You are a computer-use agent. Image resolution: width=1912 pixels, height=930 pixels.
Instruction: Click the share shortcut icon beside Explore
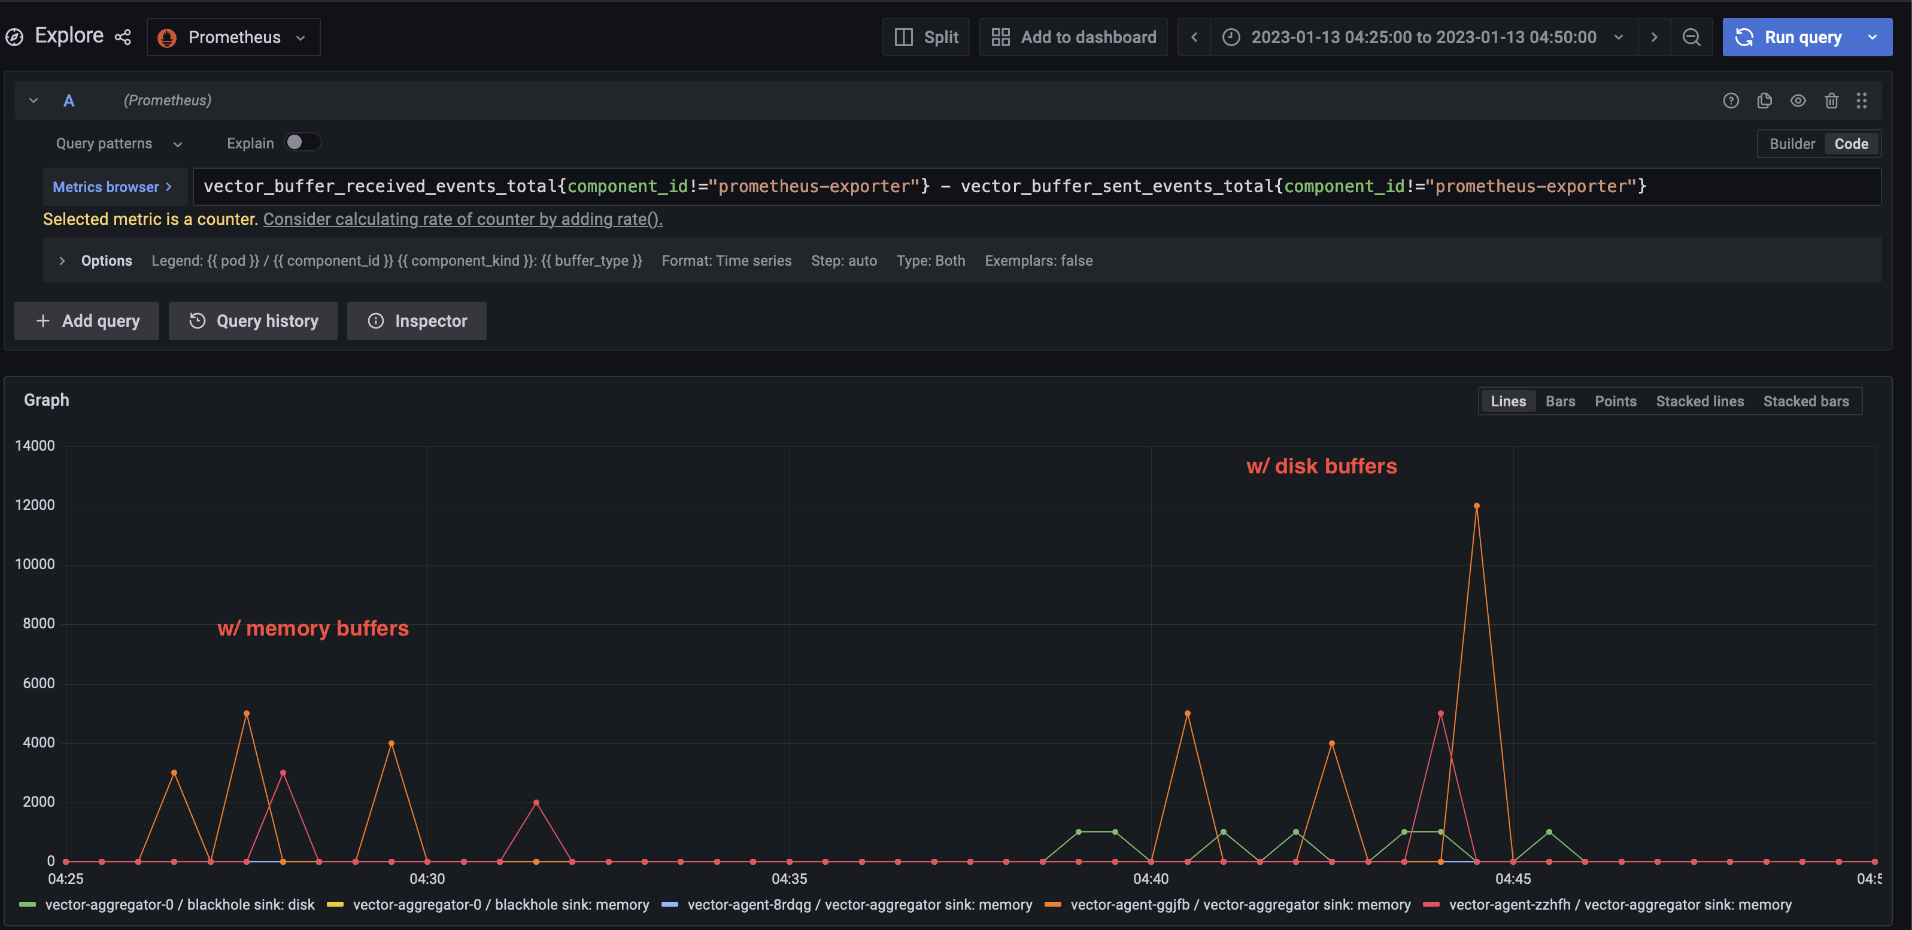pos(123,37)
